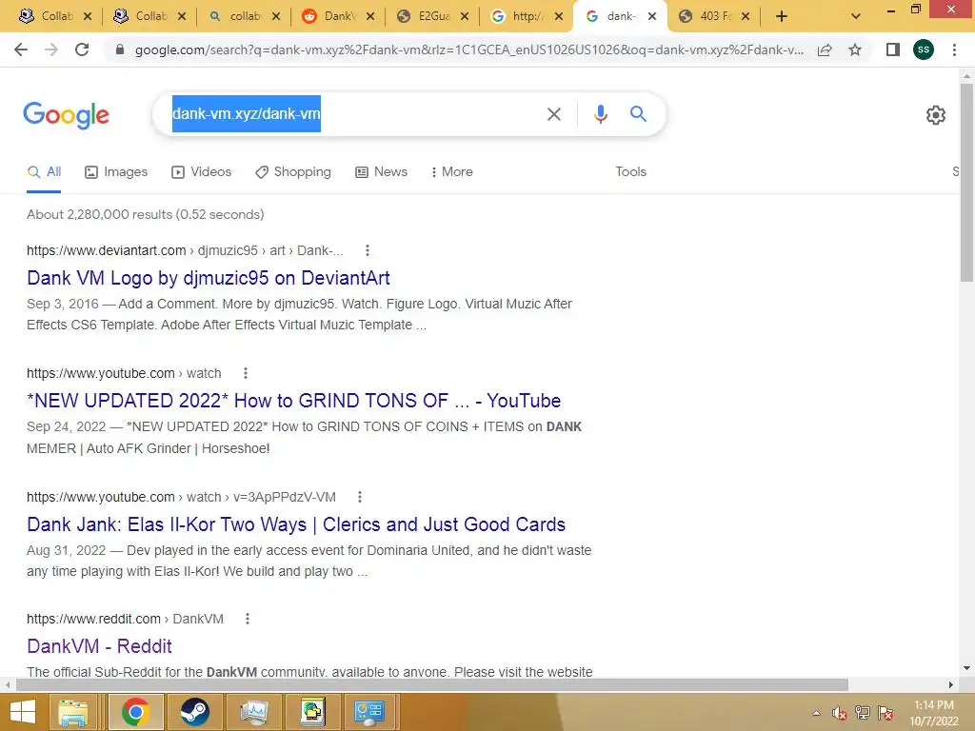Show Videos results
Image resolution: width=975 pixels, height=731 pixels.
pos(202,172)
